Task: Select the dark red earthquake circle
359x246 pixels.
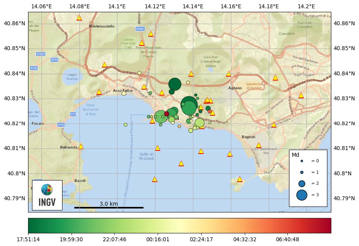Action: point(166,114)
